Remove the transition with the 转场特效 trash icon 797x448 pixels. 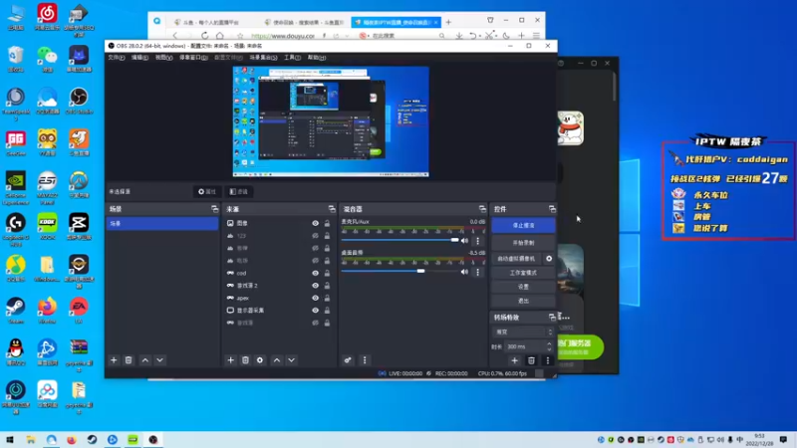click(531, 360)
